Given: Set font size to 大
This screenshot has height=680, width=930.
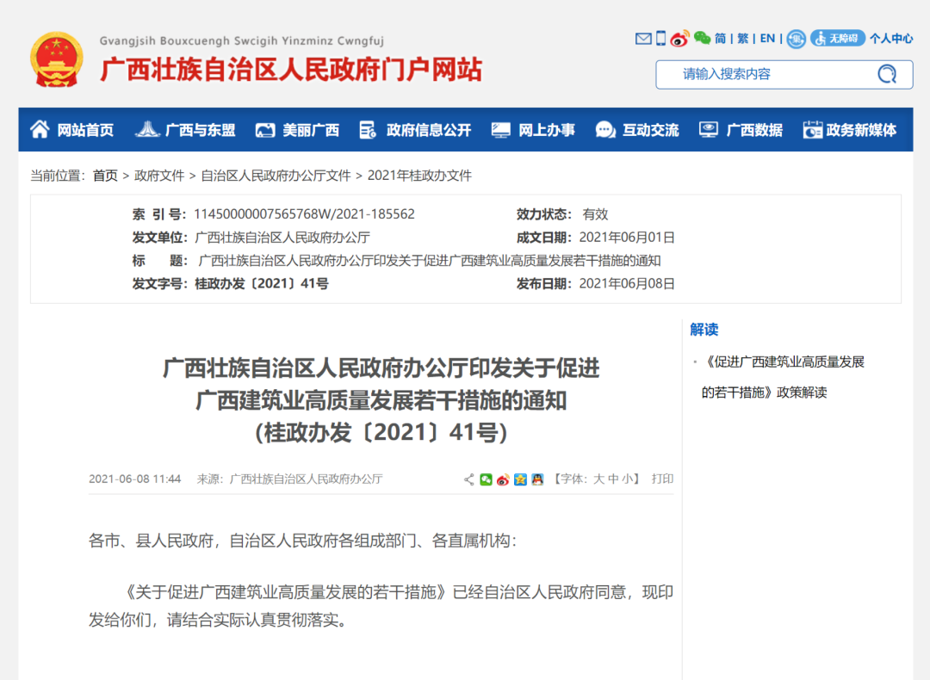Looking at the screenshot, I should 598,479.
